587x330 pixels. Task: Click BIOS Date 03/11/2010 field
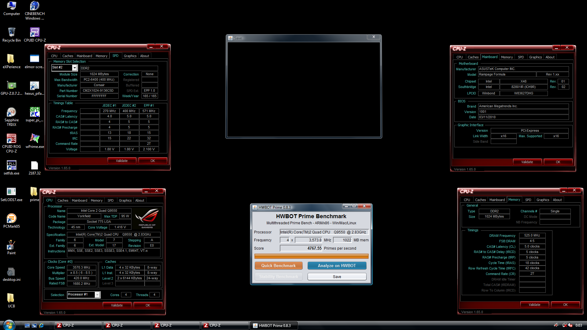tap(523, 117)
